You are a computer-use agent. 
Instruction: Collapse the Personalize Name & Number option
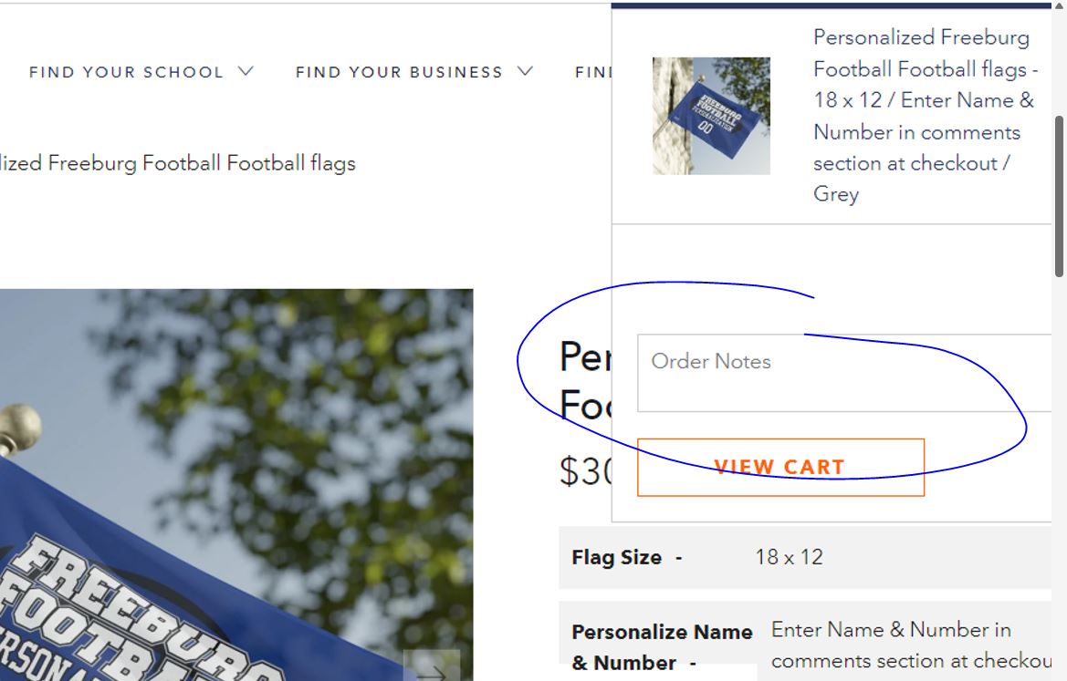(661, 646)
